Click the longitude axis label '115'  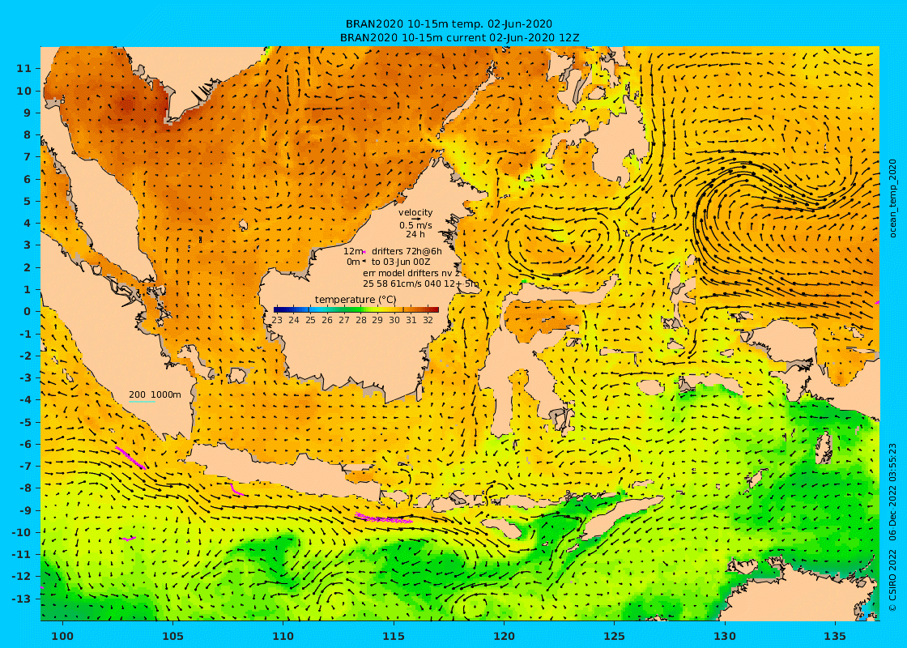click(394, 637)
